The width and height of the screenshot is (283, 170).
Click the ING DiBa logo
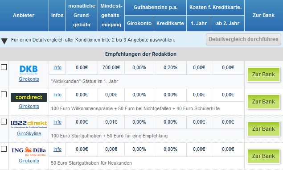29,152
